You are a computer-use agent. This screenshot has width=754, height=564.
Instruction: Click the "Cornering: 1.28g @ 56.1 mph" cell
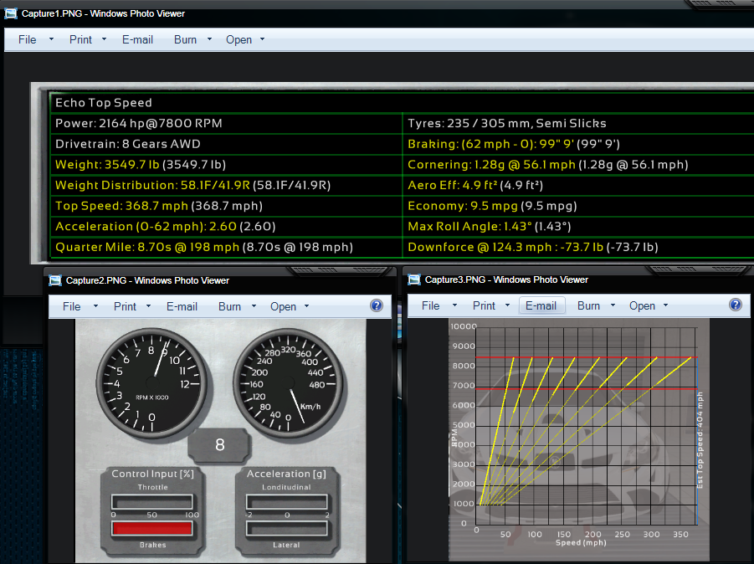[x=578, y=165]
